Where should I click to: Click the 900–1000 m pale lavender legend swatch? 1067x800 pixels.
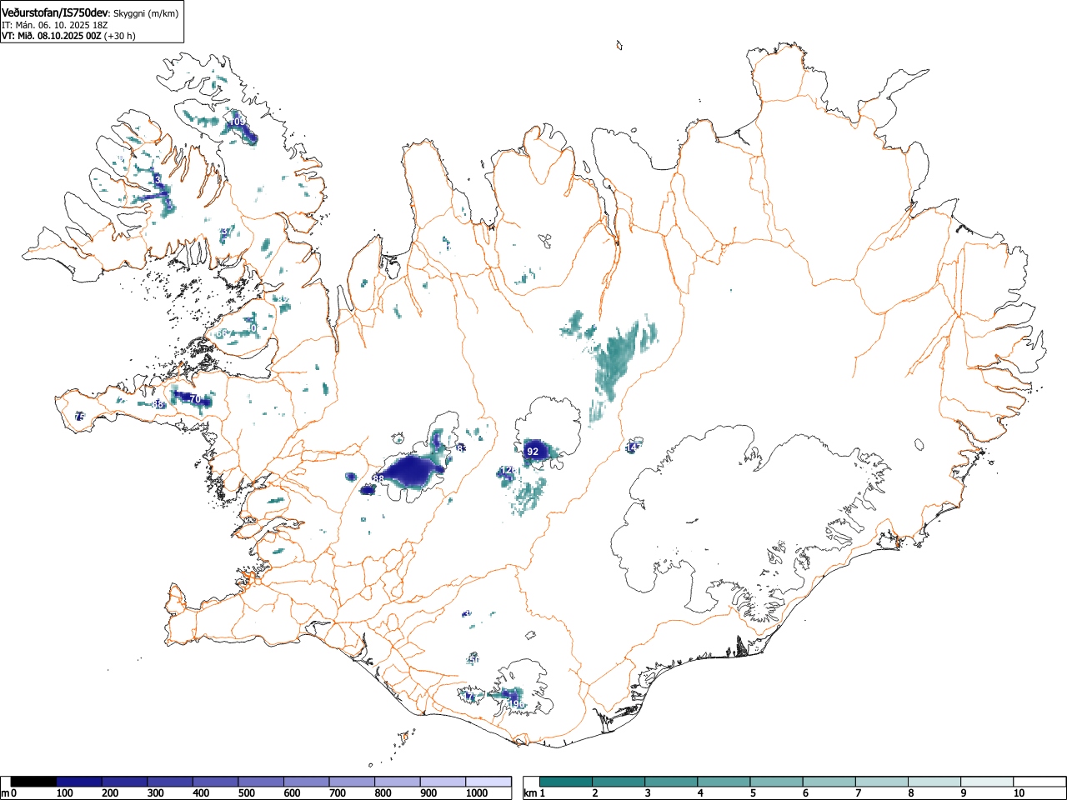click(443, 782)
